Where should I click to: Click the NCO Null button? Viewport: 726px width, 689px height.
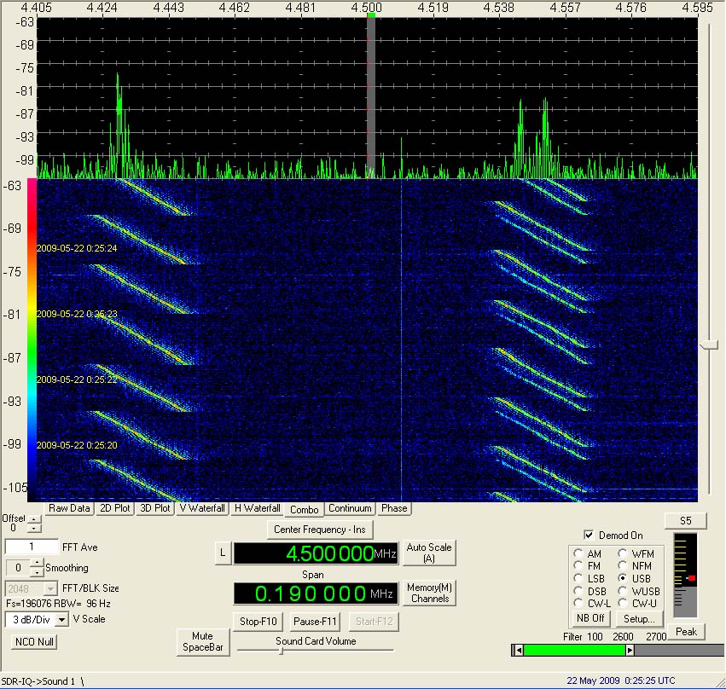click(x=34, y=642)
